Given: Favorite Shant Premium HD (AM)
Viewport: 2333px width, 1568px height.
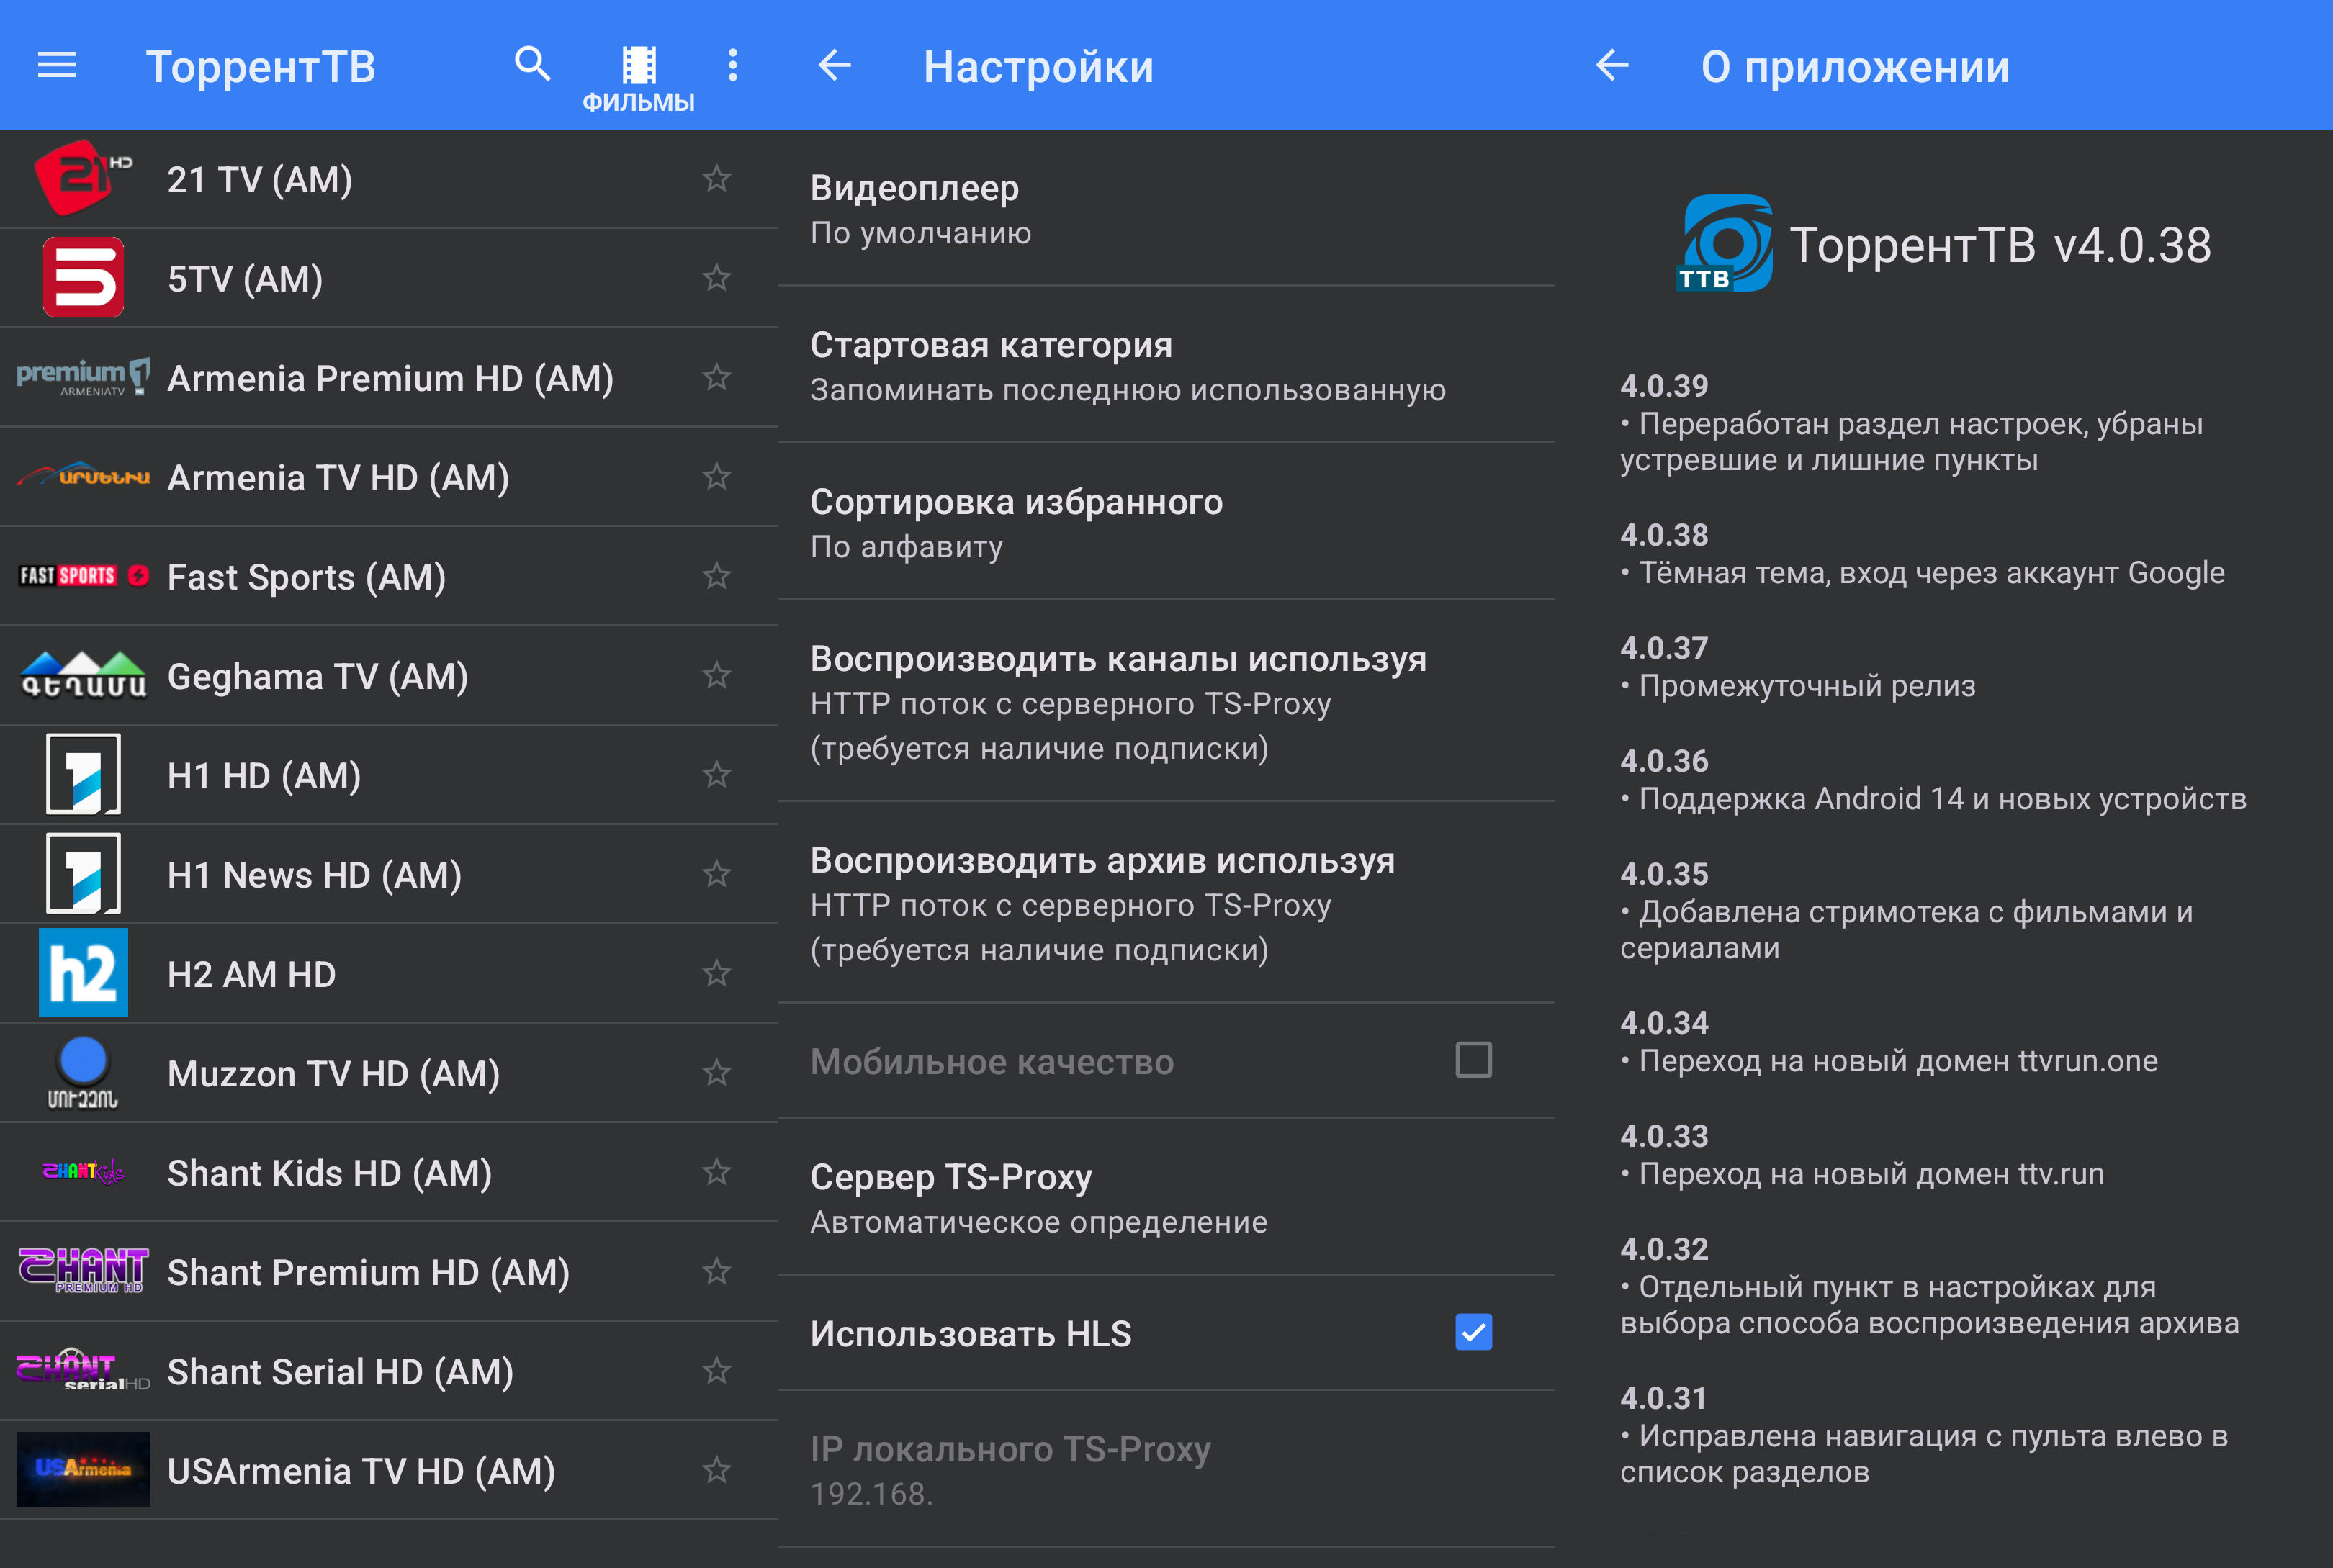Looking at the screenshot, I should tap(716, 1272).
